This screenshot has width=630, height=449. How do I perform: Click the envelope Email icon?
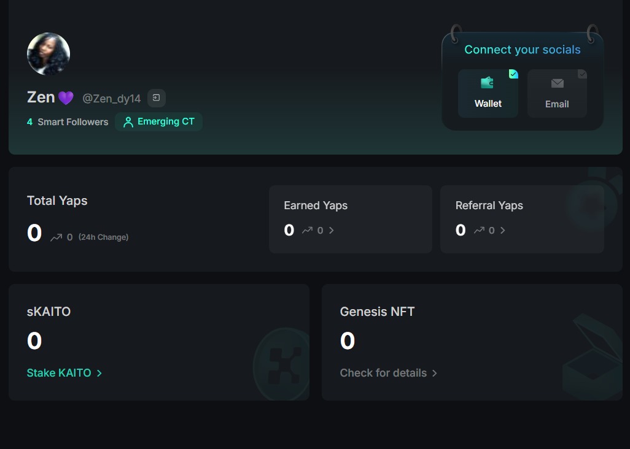click(x=558, y=83)
